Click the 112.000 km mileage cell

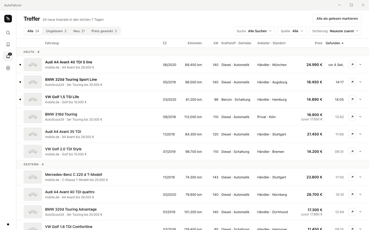pyautogui.click(x=193, y=117)
